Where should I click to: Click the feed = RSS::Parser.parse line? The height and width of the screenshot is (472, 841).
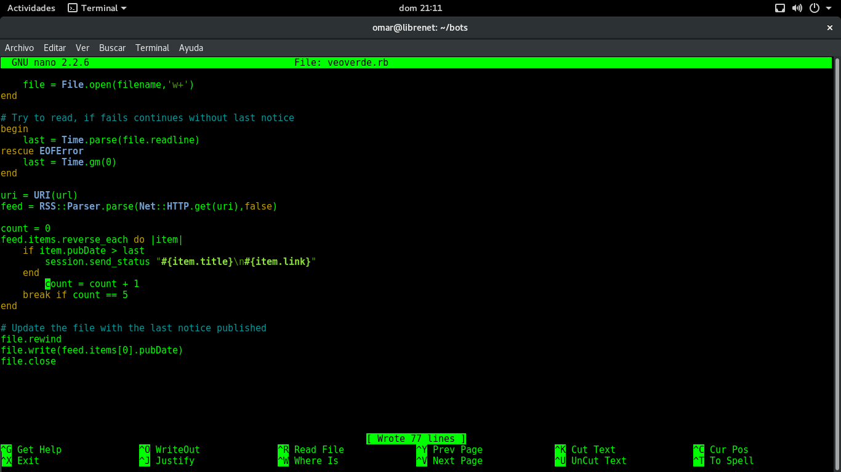[x=139, y=206]
